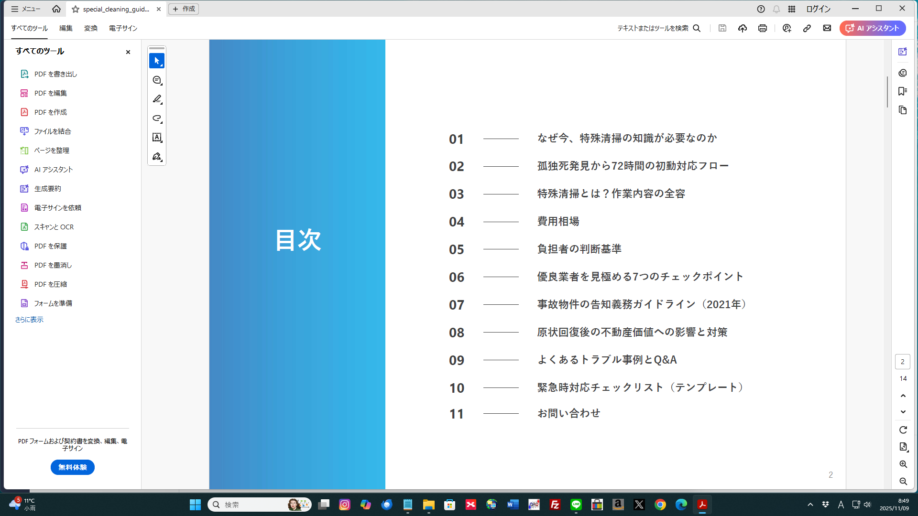Expand さらに表示 tool list
Viewport: 918px width, 516px height.
(x=29, y=320)
